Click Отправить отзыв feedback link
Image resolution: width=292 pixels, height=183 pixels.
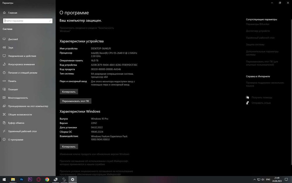261,103
